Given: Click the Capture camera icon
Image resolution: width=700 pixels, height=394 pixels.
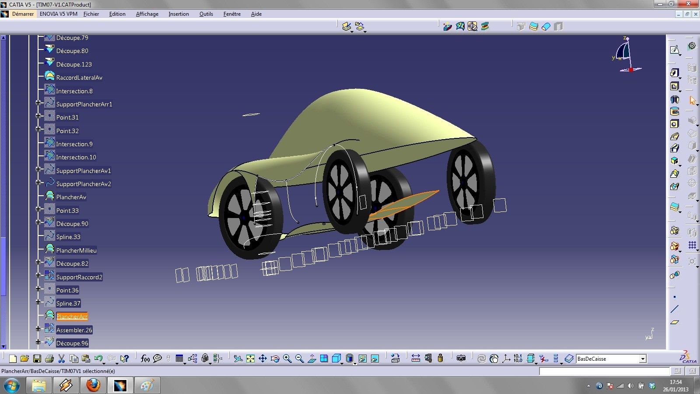Looking at the screenshot, I should 461,359.
